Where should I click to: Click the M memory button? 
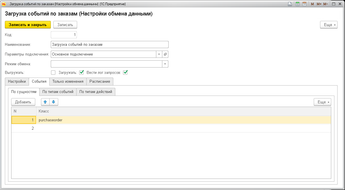312,4
